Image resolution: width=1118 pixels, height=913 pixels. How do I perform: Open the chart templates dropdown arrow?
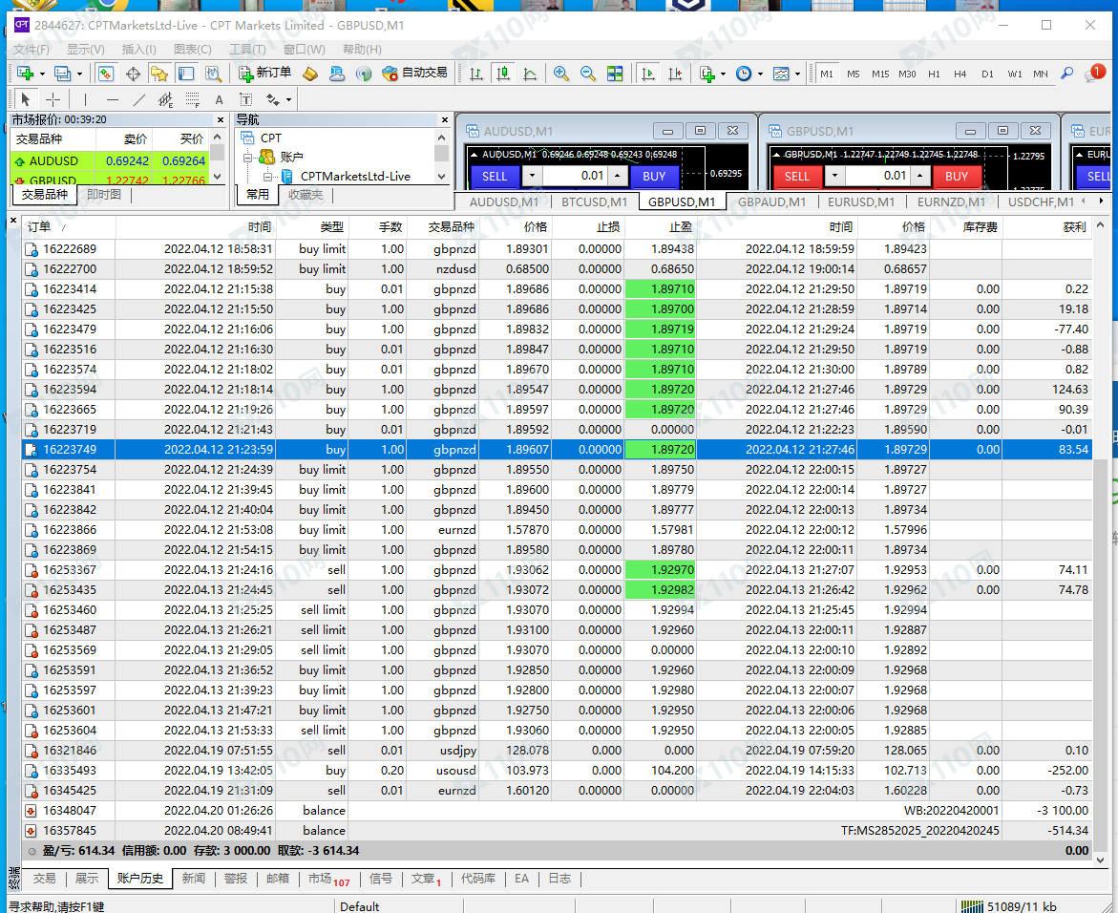pyautogui.click(x=797, y=74)
